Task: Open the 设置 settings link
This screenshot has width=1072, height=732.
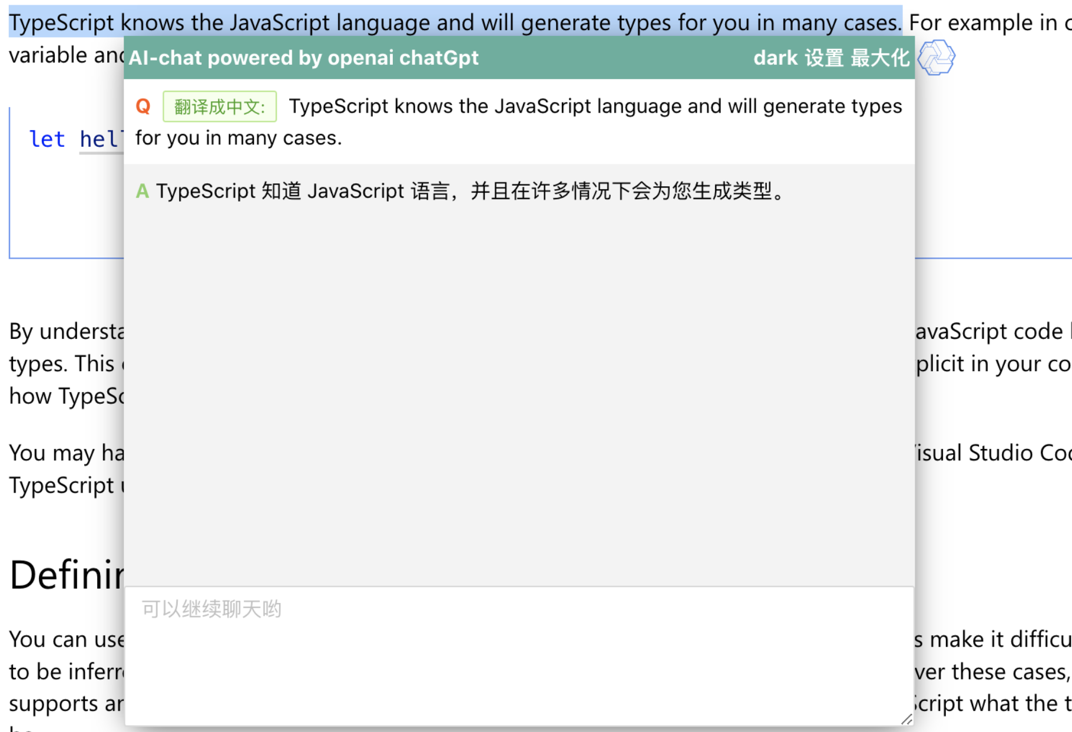Action: pos(824,58)
